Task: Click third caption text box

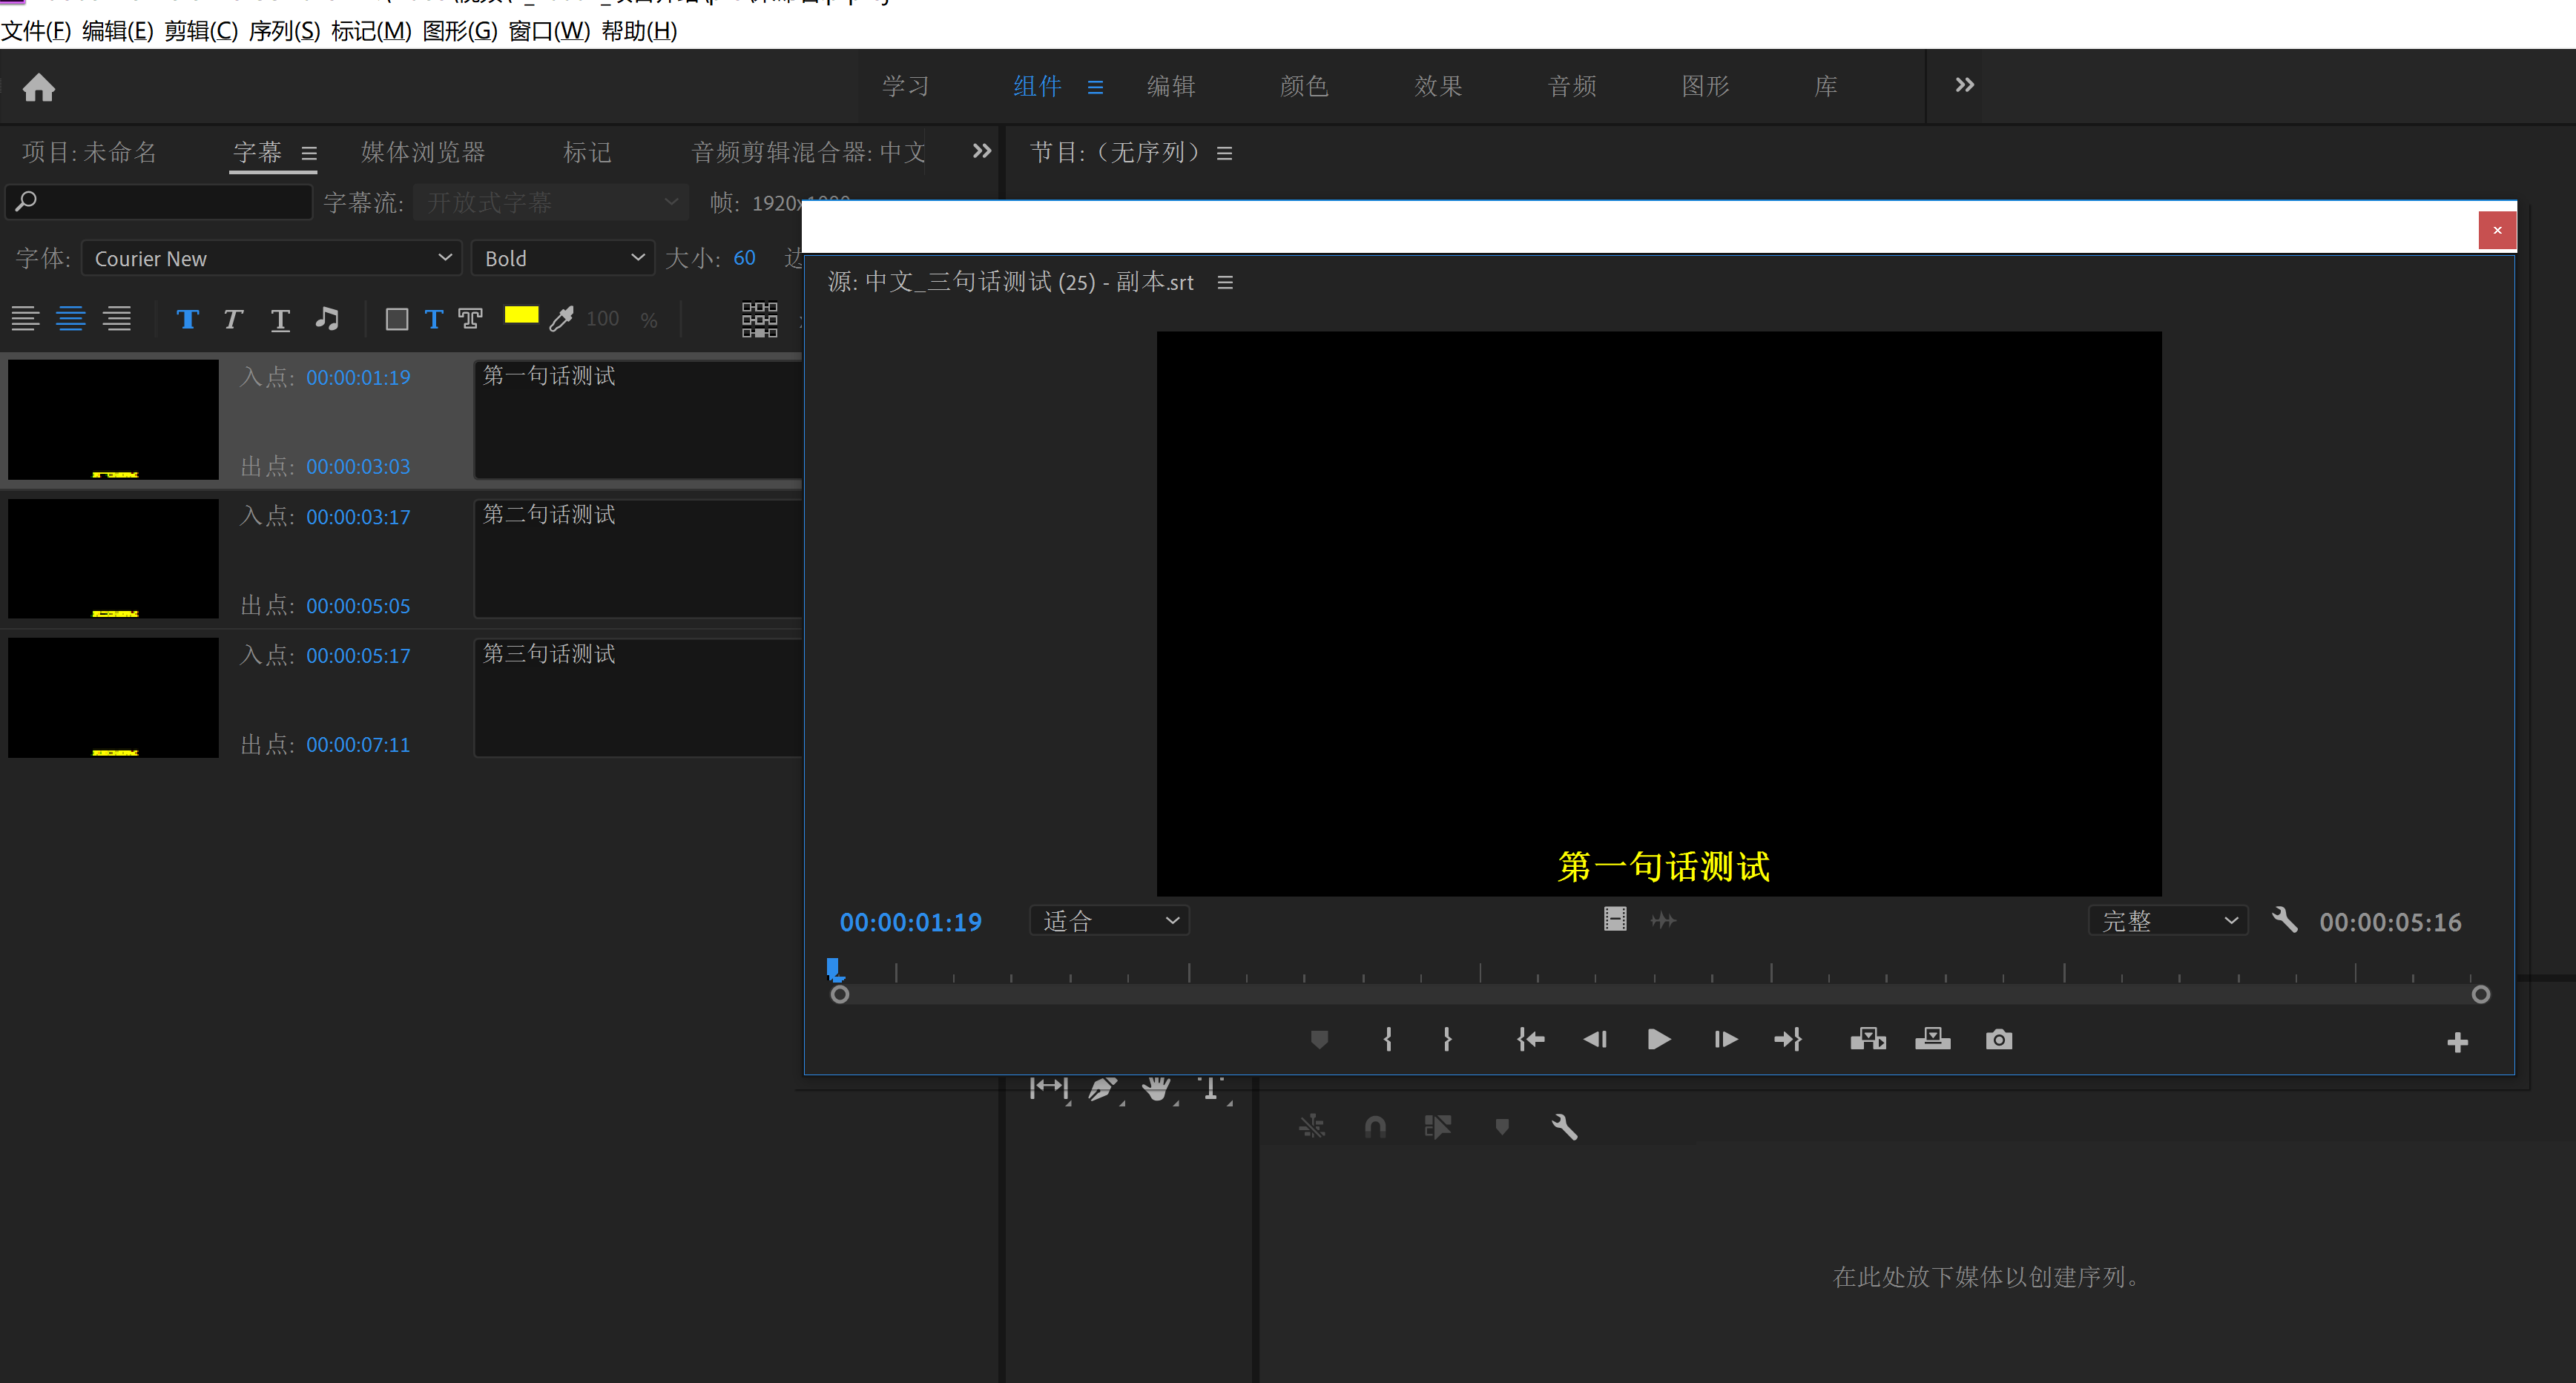Action: (x=638, y=697)
